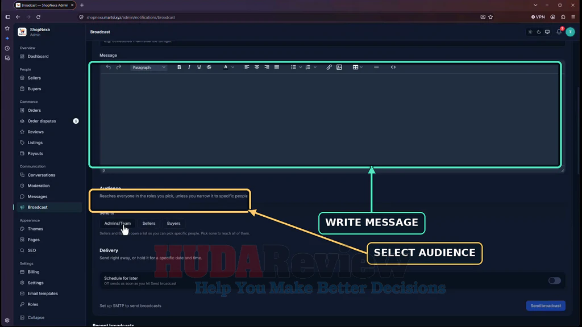Open the notifications bell icon
582x327 pixels.
click(x=559, y=32)
